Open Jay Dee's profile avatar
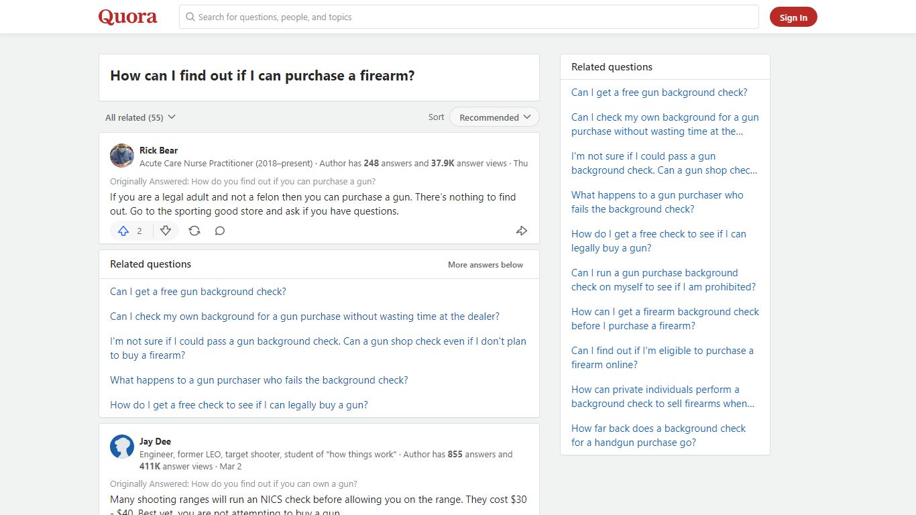Viewport: 916px width, 515px height. pos(122,447)
